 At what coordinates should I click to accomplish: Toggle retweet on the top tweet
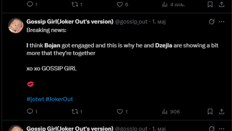coord(75,4)
